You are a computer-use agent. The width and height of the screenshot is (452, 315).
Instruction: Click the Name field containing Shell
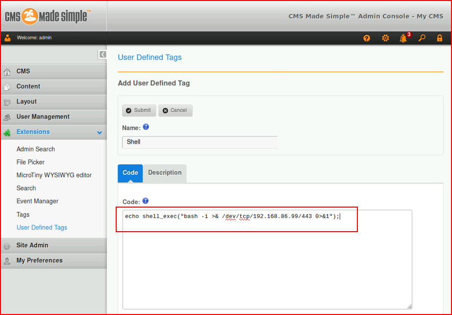(x=200, y=142)
